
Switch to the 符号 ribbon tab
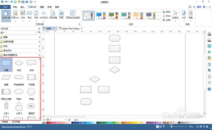tap(49, 7)
